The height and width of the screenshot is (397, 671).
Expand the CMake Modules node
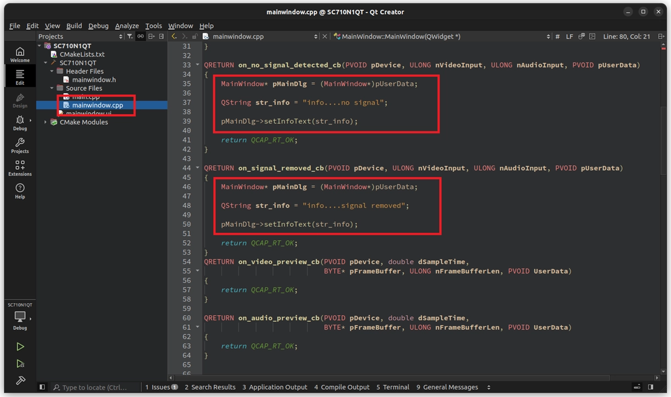pos(46,122)
